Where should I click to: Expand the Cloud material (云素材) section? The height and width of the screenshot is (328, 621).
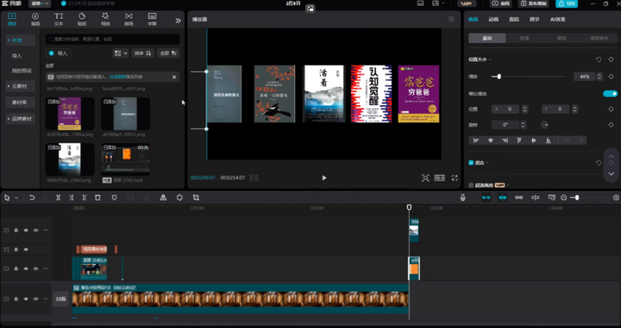coord(20,86)
